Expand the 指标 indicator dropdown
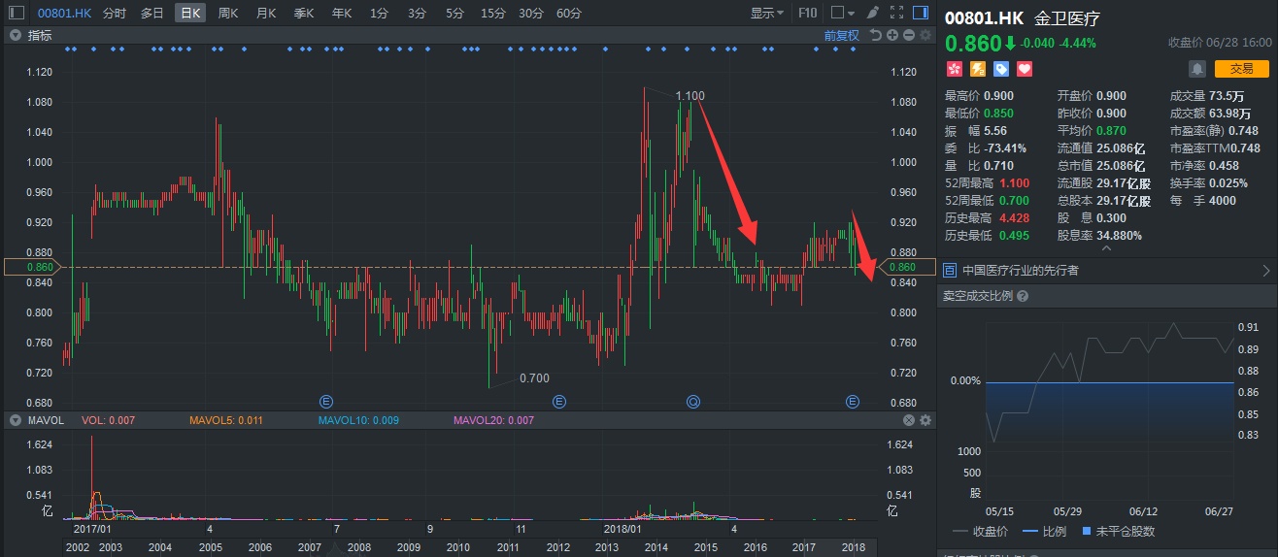The width and height of the screenshot is (1278, 557). (x=16, y=35)
